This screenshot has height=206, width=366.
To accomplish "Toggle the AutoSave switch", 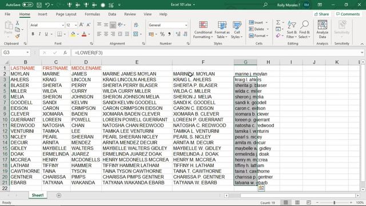I will click(x=27, y=5).
